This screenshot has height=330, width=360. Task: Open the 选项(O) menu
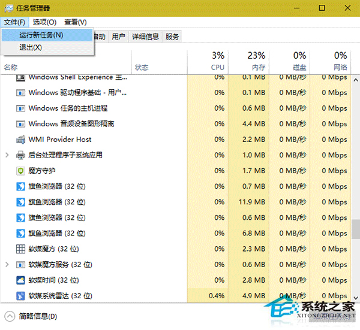click(44, 22)
